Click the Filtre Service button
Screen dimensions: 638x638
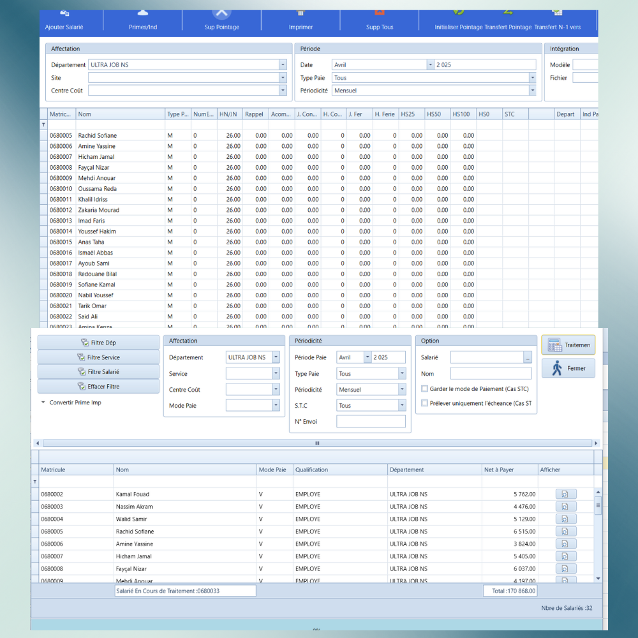98,357
